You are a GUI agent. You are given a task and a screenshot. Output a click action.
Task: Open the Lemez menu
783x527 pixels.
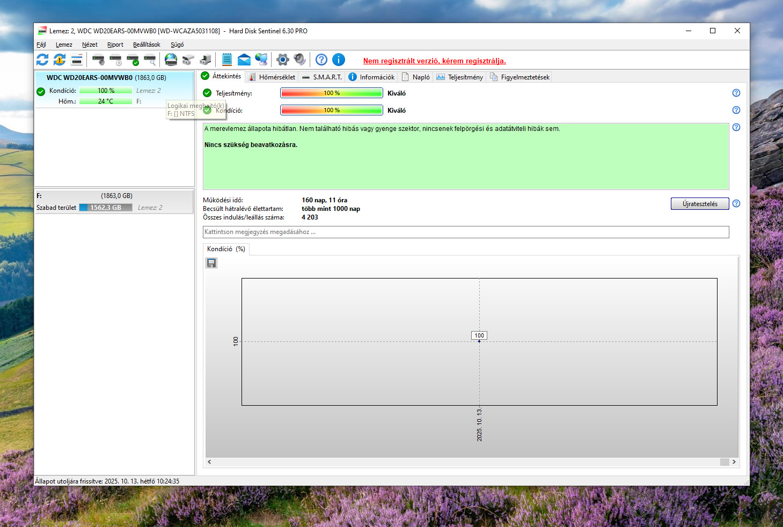64,45
